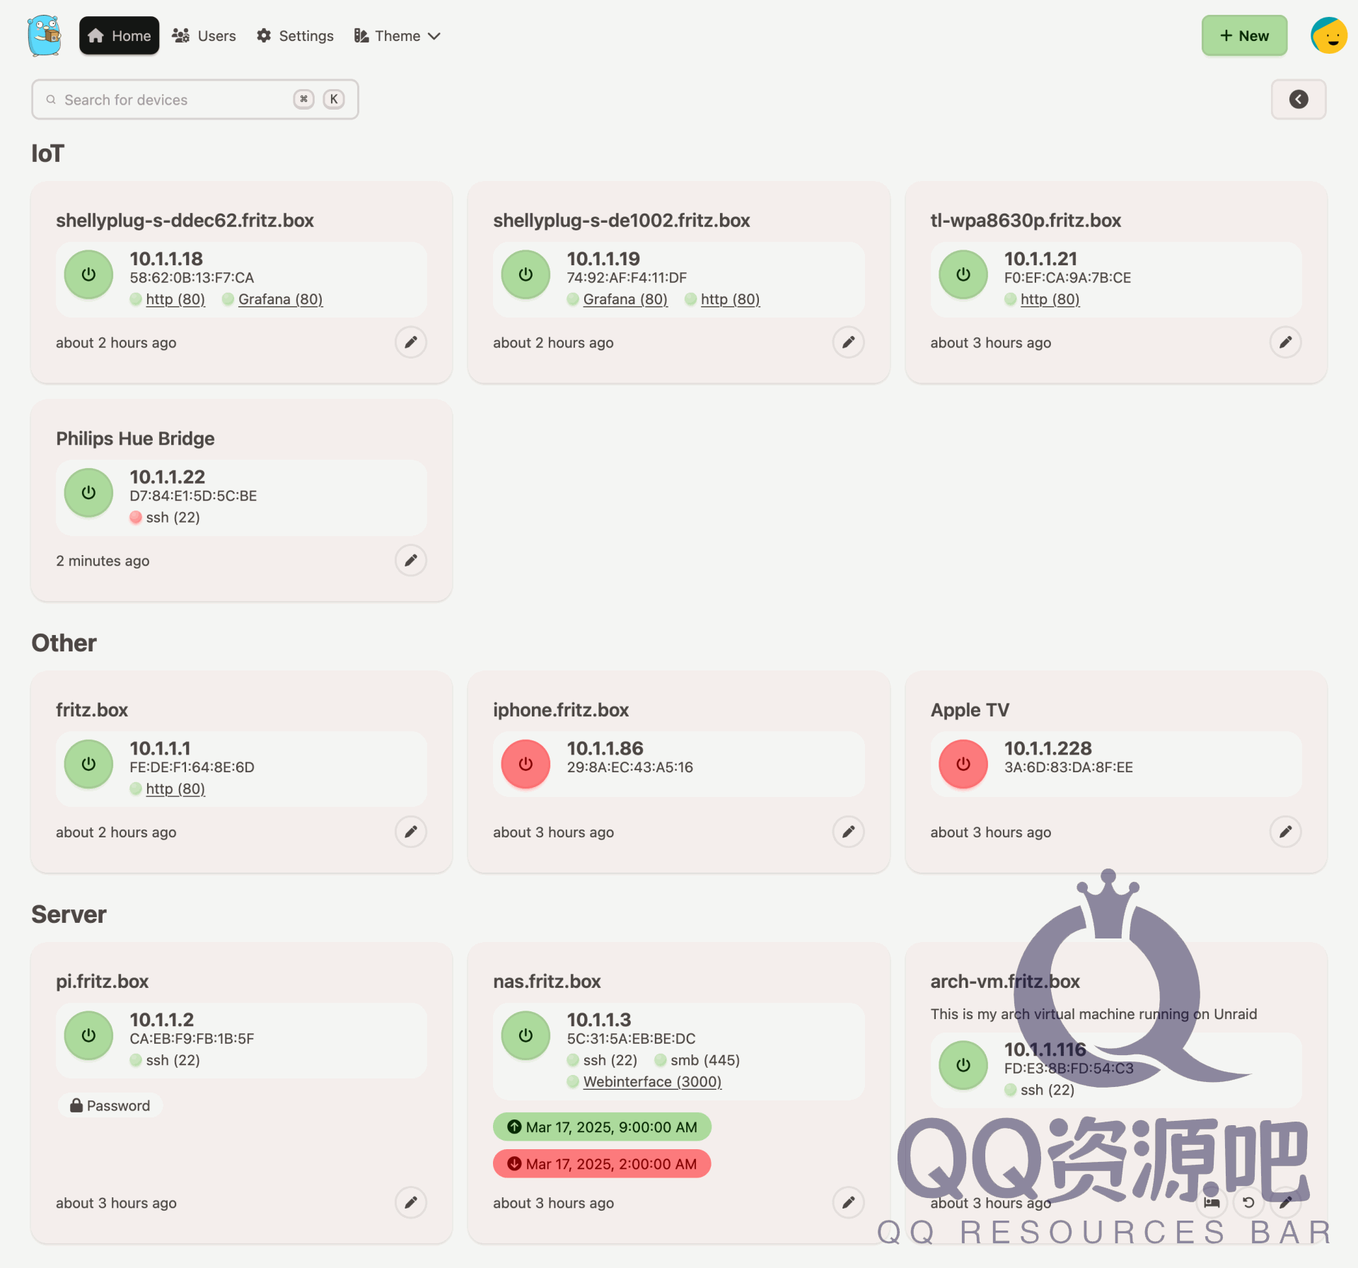
Task: Toggle power for arch-vm.fritz.box
Action: (963, 1065)
